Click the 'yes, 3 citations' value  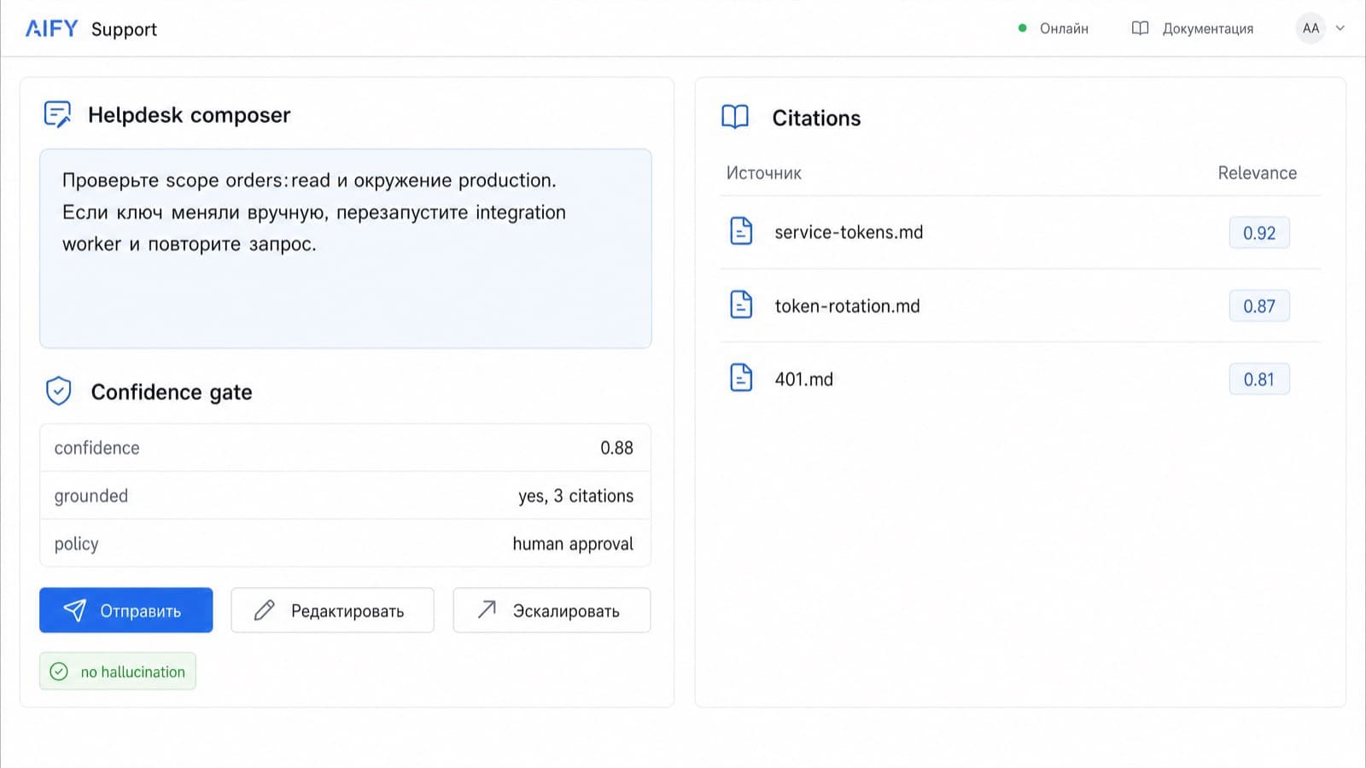click(x=576, y=496)
